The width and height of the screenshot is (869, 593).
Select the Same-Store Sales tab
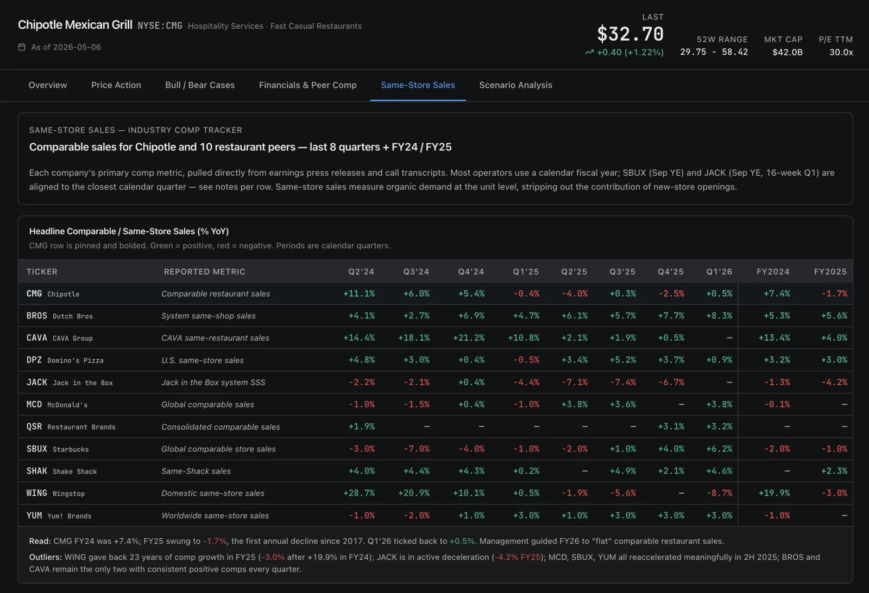pyautogui.click(x=418, y=85)
